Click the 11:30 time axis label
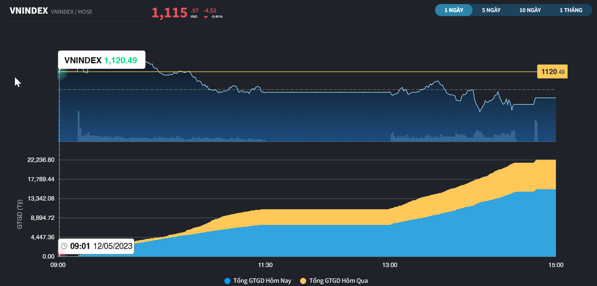 pyautogui.click(x=265, y=265)
